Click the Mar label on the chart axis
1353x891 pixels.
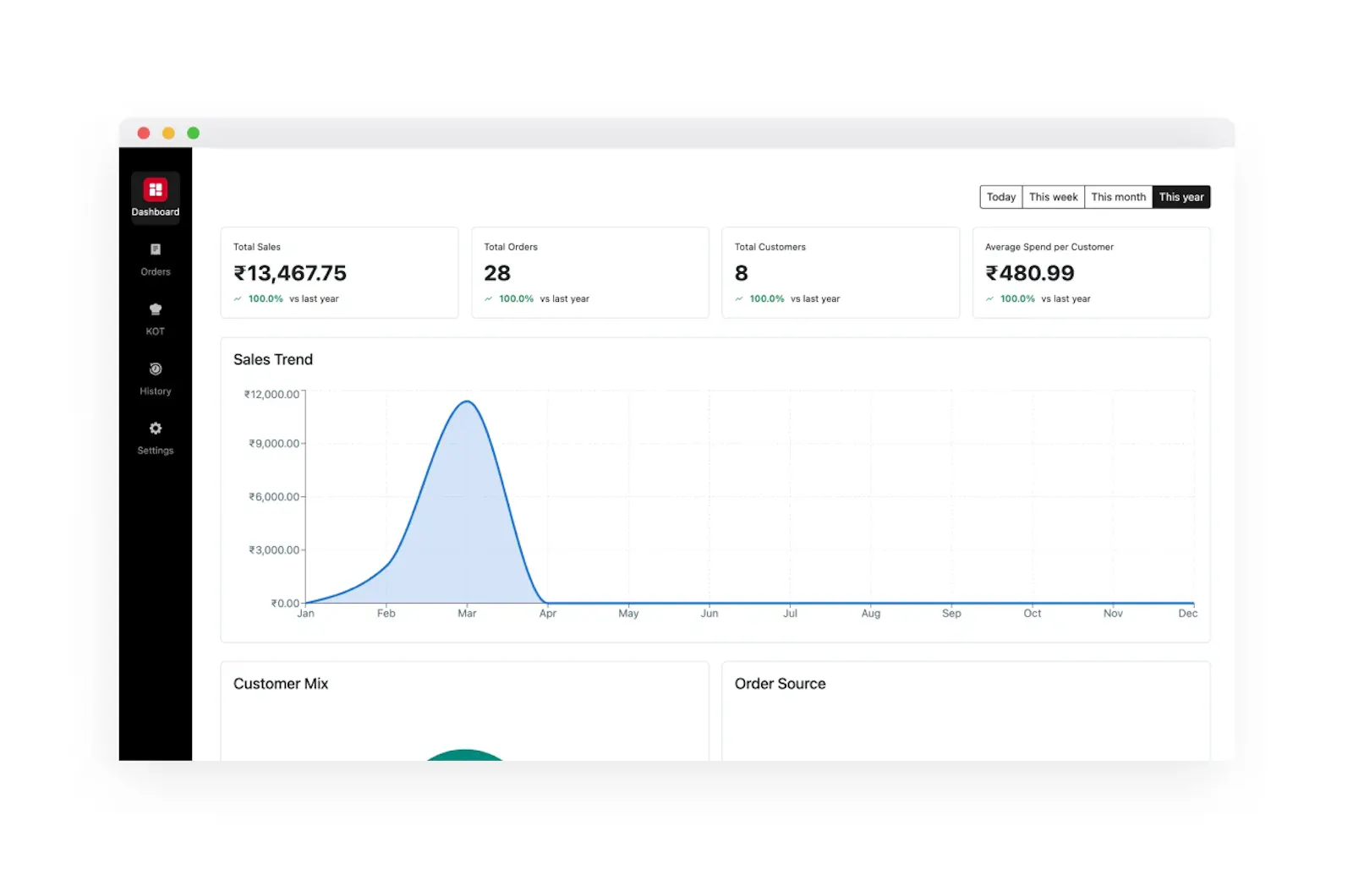tap(467, 614)
